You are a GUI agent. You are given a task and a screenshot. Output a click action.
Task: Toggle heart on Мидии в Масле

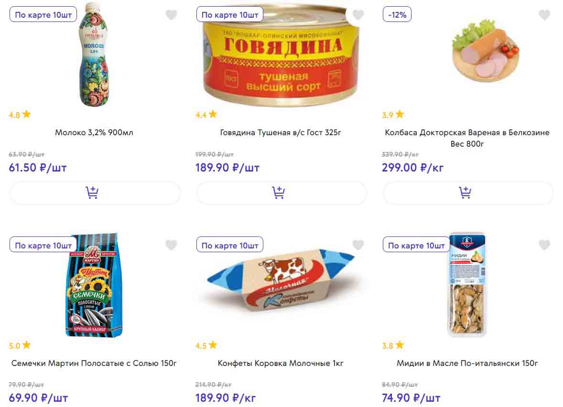click(x=544, y=246)
